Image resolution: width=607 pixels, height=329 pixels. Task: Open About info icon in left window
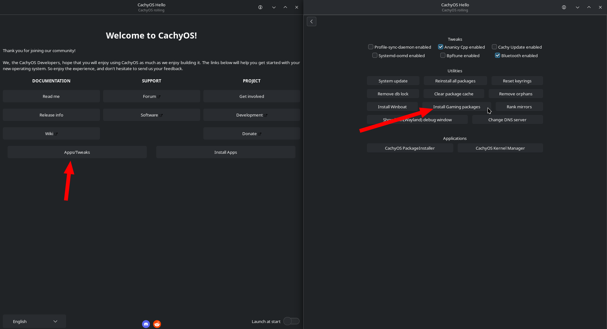pyautogui.click(x=260, y=7)
